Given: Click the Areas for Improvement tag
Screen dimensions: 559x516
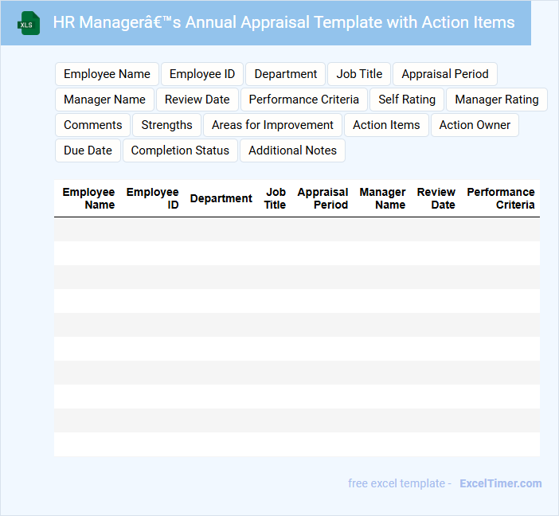Looking at the screenshot, I should 272,125.
